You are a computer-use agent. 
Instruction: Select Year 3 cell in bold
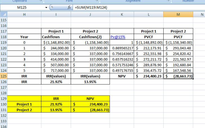(x=24, y=59)
